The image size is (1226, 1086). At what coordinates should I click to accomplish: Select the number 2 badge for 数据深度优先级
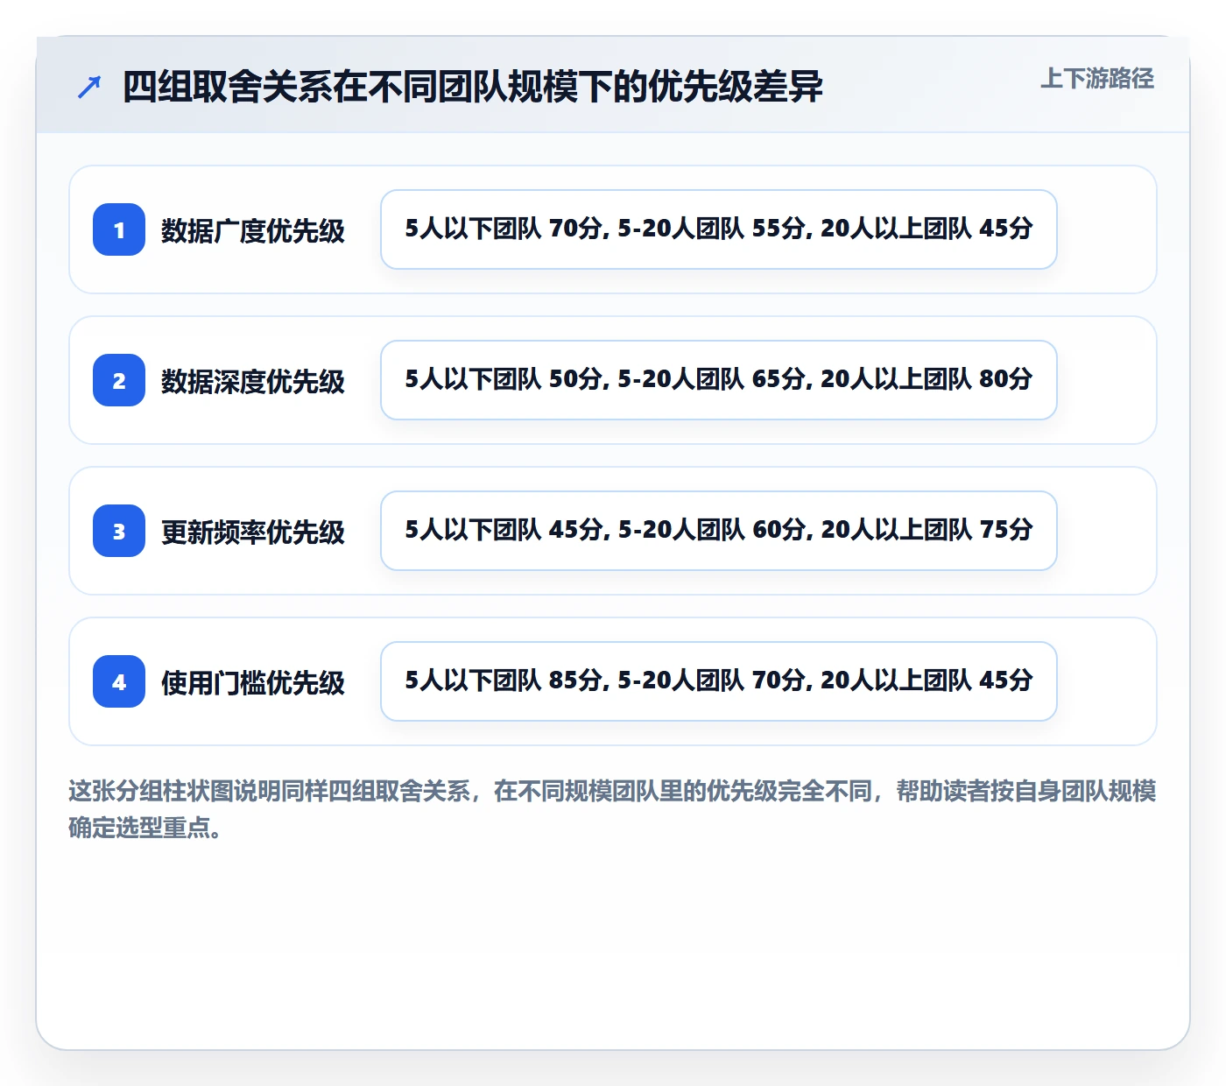click(119, 380)
